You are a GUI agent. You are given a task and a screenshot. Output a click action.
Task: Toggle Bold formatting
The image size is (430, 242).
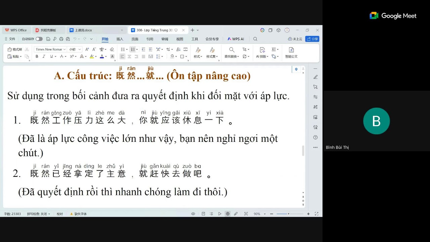click(37, 56)
